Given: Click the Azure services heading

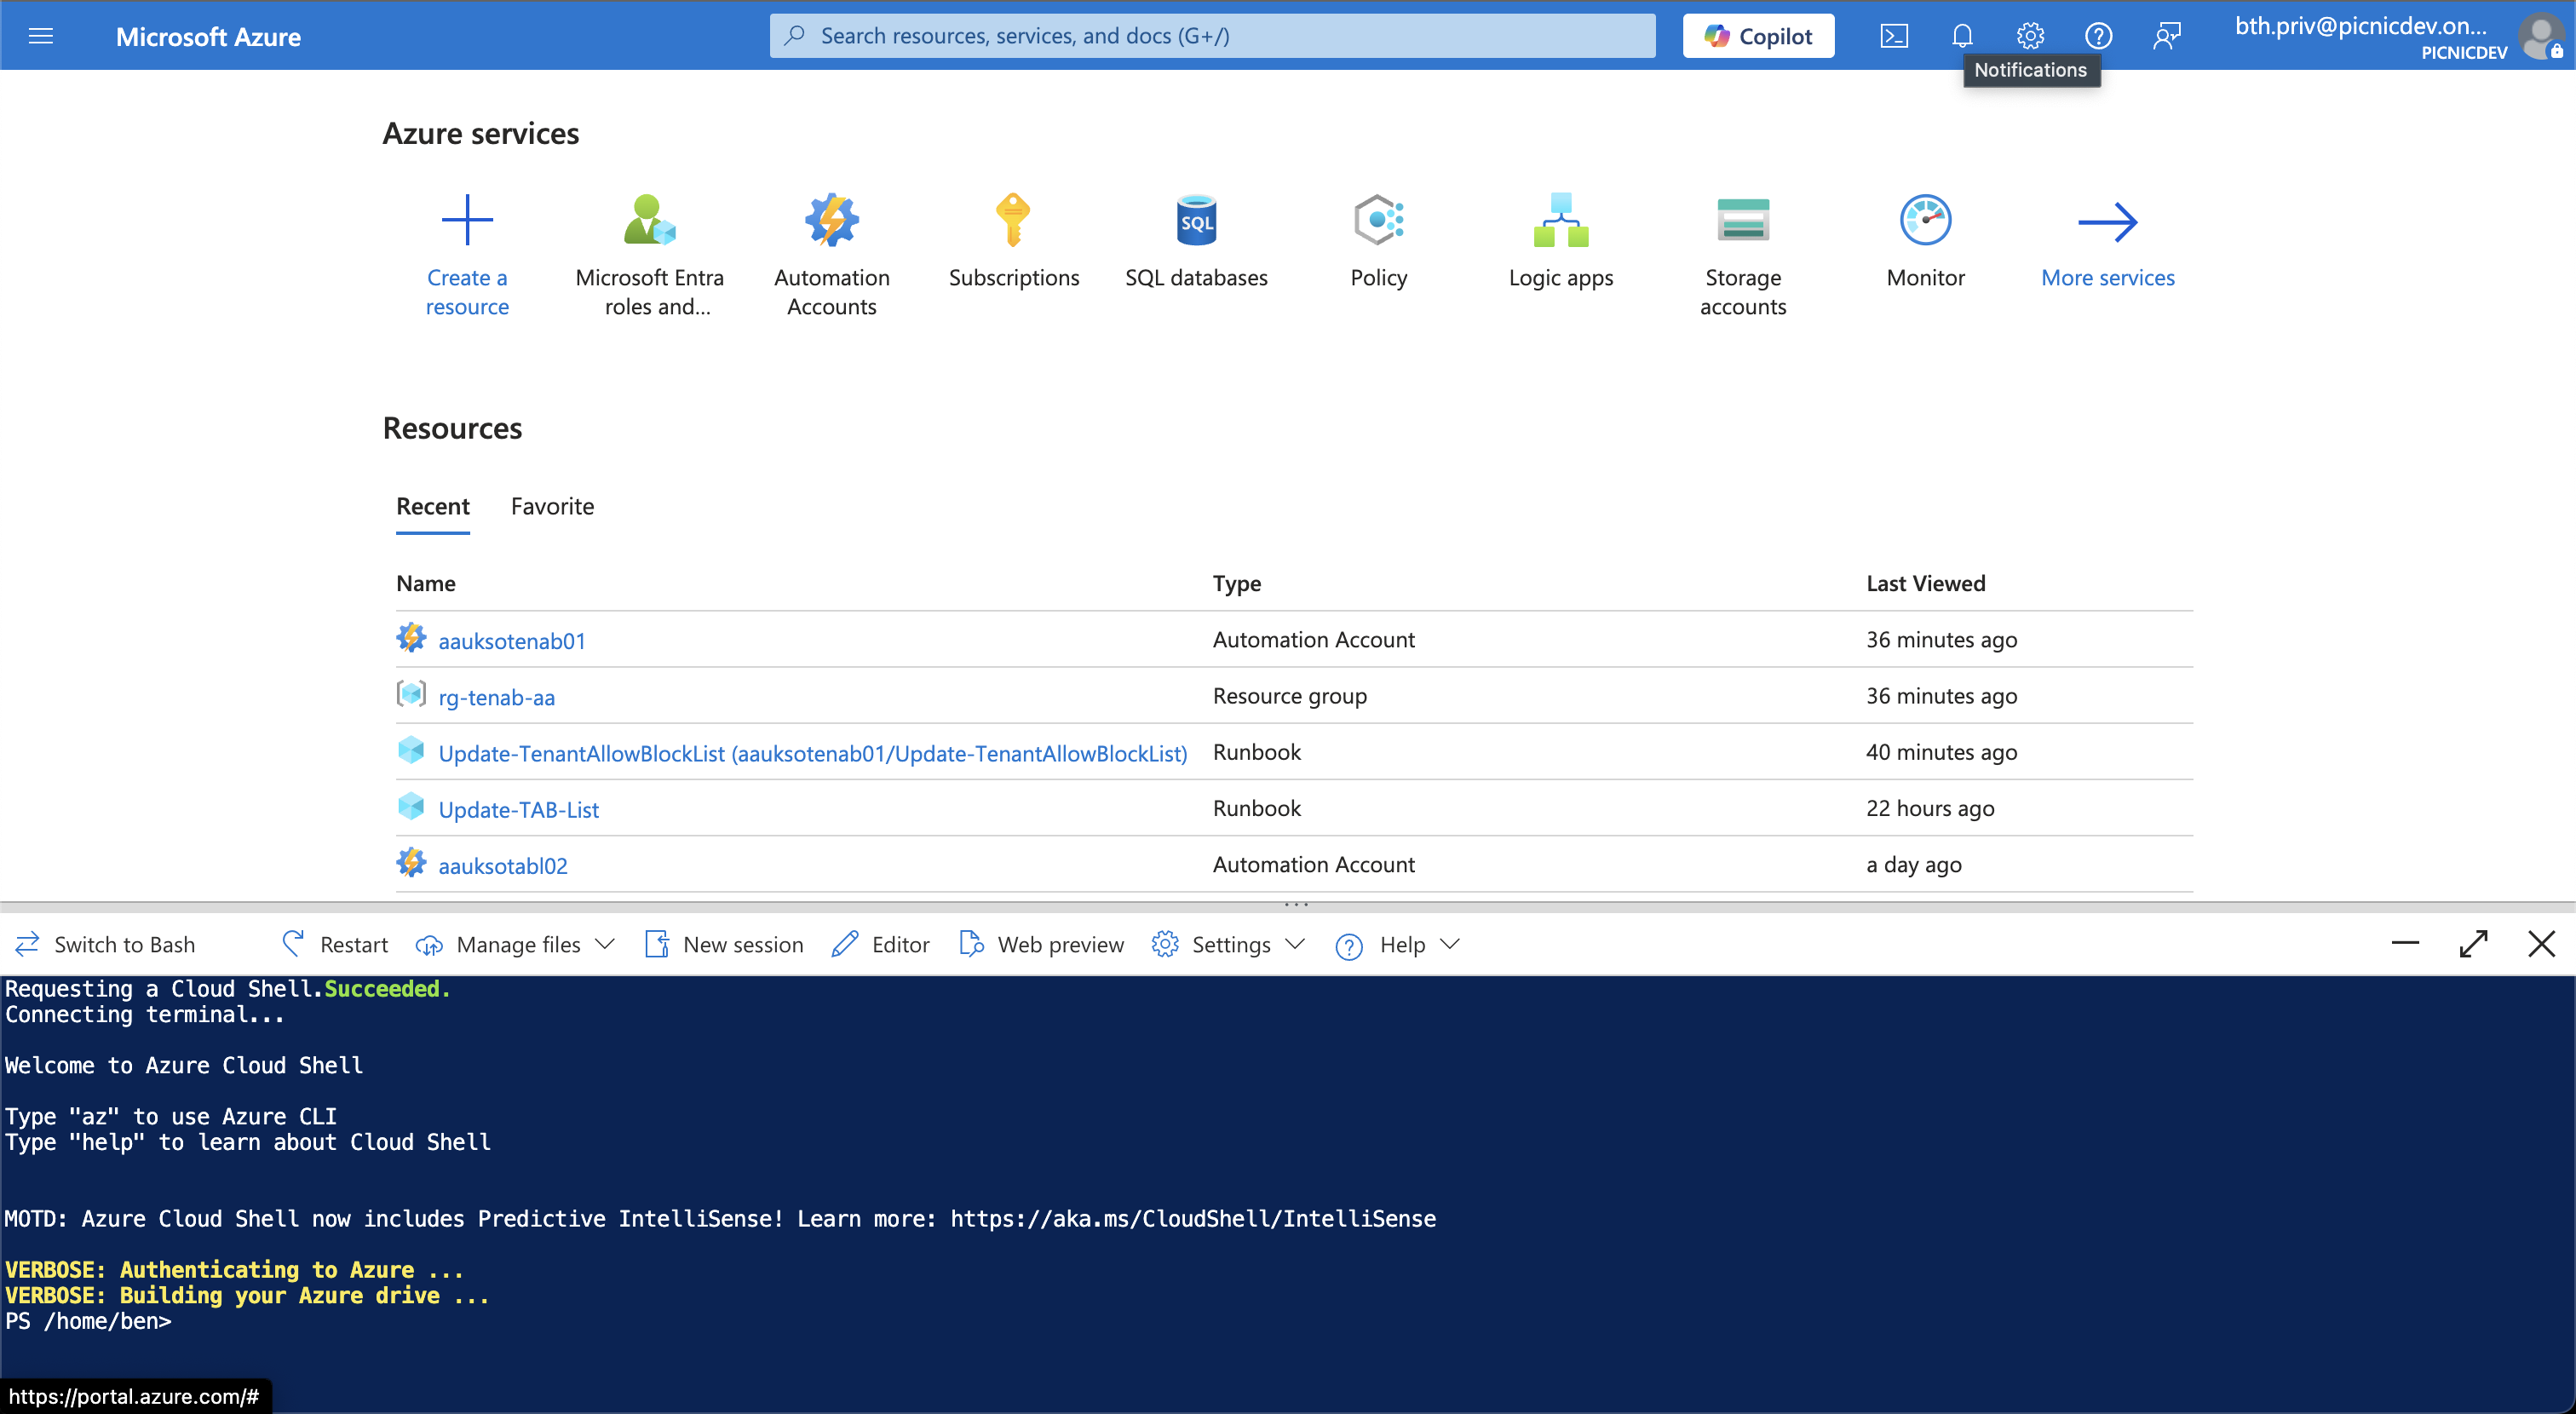Looking at the screenshot, I should coord(481,133).
